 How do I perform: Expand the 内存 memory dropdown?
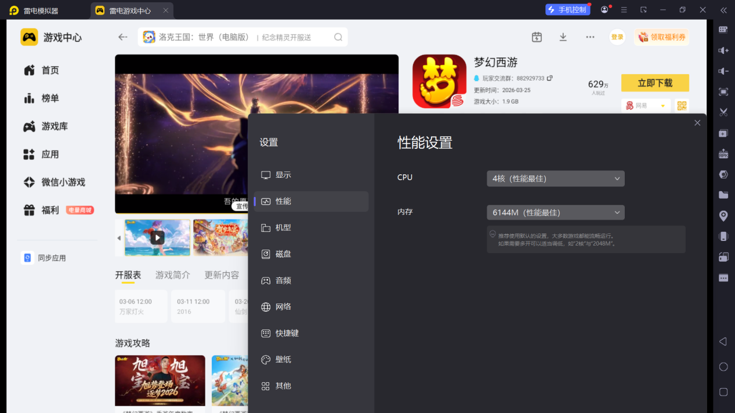click(556, 213)
